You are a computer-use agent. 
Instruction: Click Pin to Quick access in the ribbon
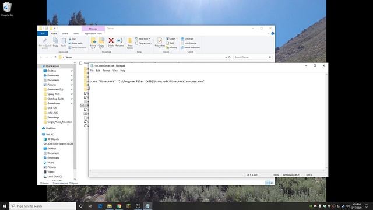click(44, 43)
